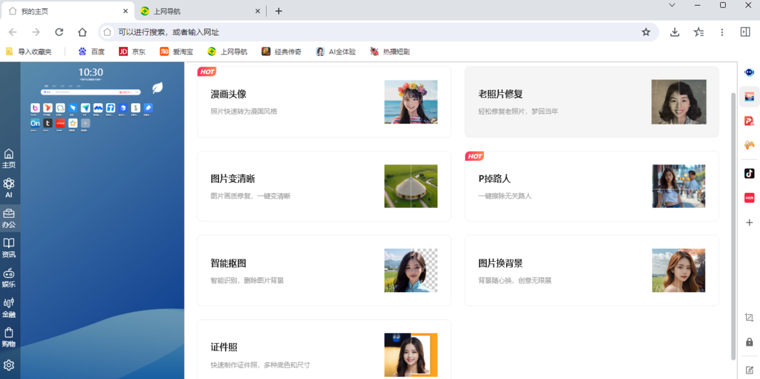Screen dimensions: 760x379
Task: Open the 小红书 icon in right sidebar
Action: [749, 198]
